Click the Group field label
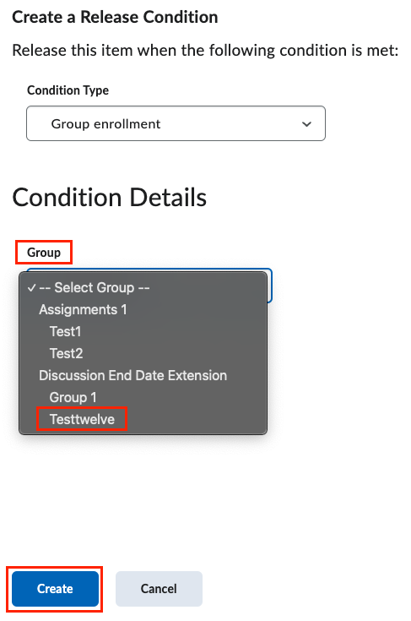This screenshot has width=411, height=621. tap(44, 253)
